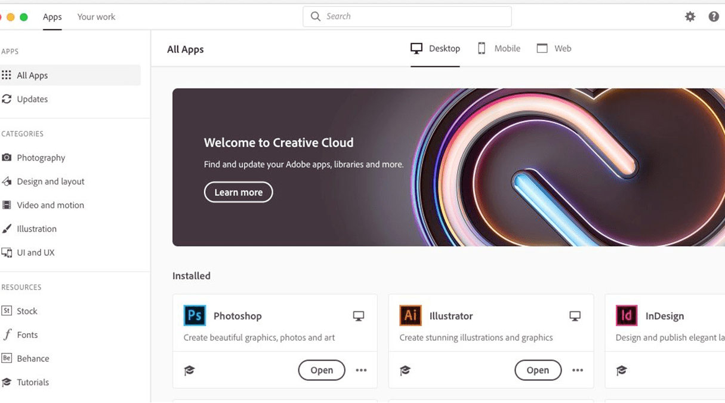Click the desktop monitor icon on Illustrator card
The width and height of the screenshot is (725, 403).
(575, 316)
